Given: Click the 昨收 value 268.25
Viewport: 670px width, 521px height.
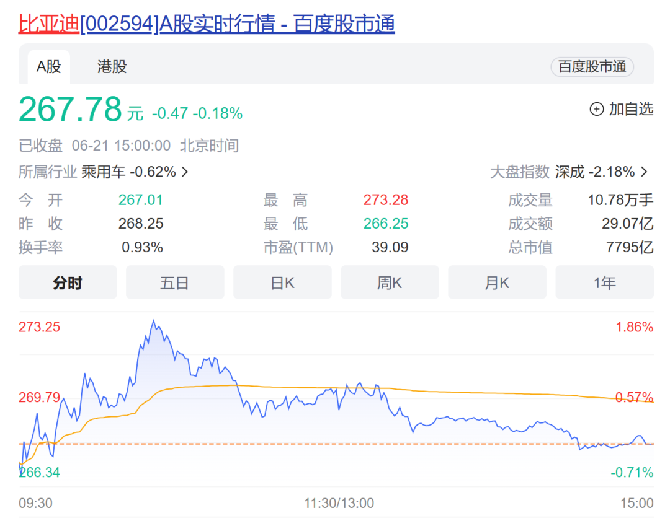Looking at the screenshot, I should tap(141, 224).
